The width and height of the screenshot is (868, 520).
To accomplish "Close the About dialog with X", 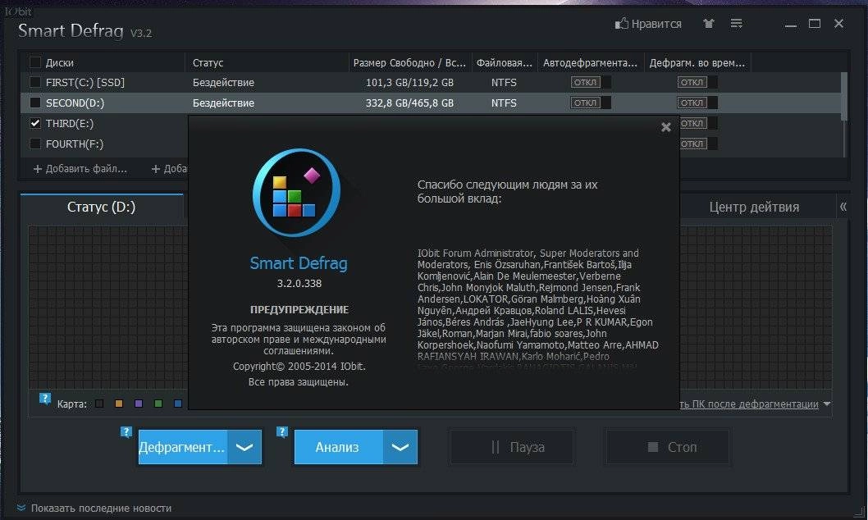I will [x=666, y=127].
